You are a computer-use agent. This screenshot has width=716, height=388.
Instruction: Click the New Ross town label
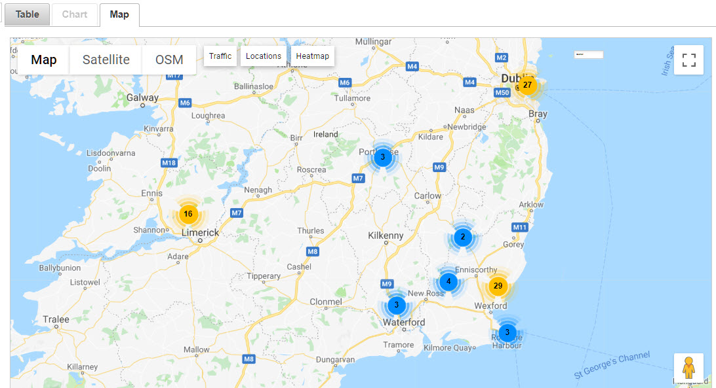pyautogui.click(x=426, y=293)
